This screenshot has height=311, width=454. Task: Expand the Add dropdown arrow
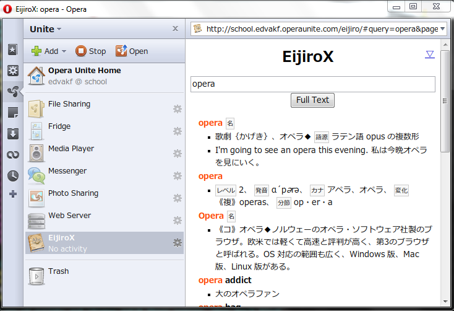coord(64,51)
